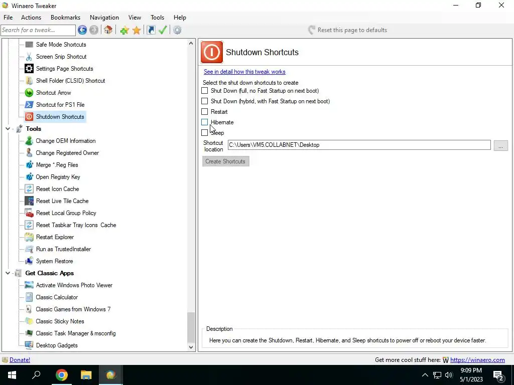Click the System Restore icon
This screenshot has width=514, height=385.
coord(29,261)
